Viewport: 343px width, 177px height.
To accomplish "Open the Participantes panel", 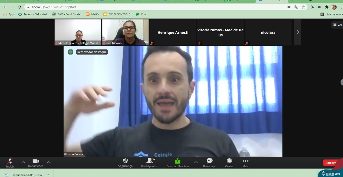I will click(149, 162).
